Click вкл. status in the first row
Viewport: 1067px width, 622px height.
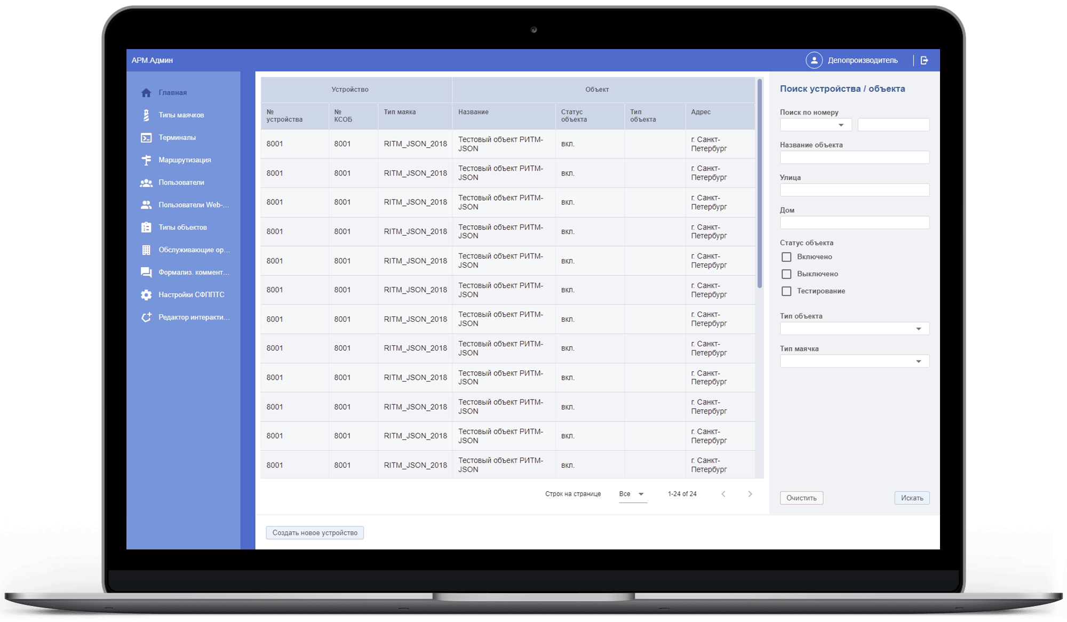click(x=568, y=144)
